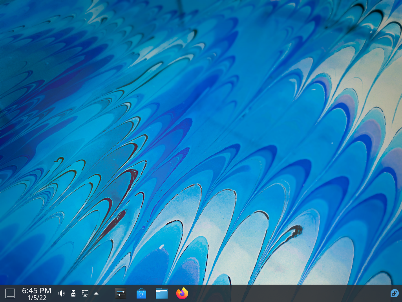Screen dimensions: 402x302
Task: Open the removable USB device tray icon
Action: (73, 293)
